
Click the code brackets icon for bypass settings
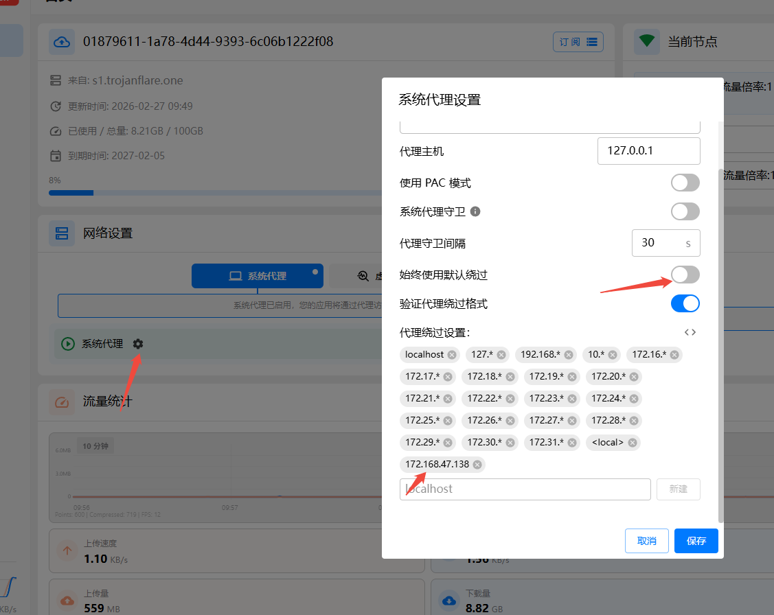point(690,332)
